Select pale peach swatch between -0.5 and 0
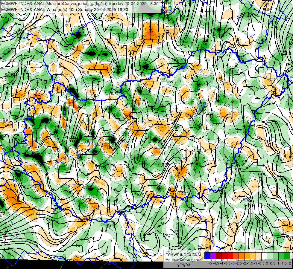Screen dimensions: 293x269 tap(259, 256)
